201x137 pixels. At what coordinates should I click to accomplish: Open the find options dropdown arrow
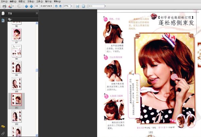(x=106, y=6)
